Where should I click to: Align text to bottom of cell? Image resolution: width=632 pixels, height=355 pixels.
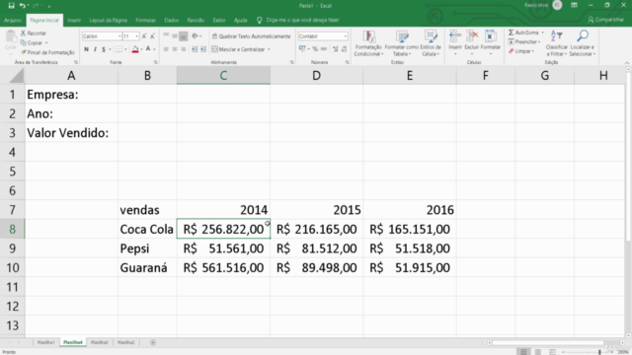tap(184, 36)
